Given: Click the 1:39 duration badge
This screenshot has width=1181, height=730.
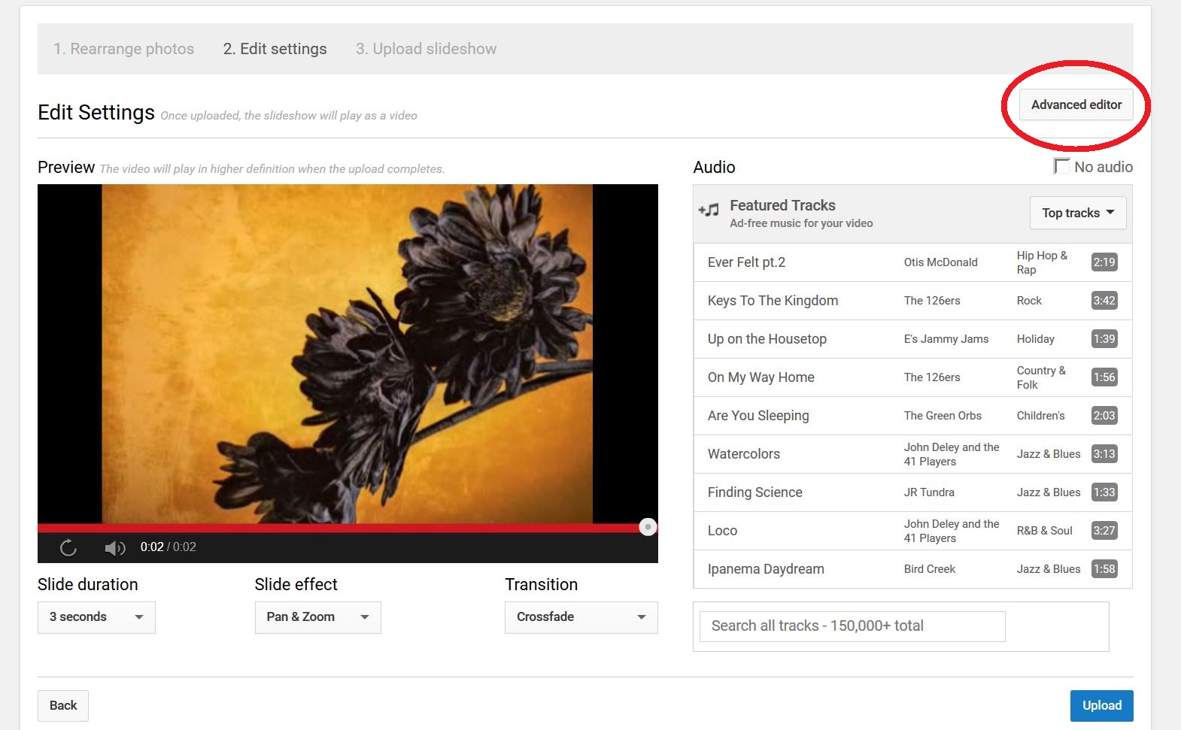Looking at the screenshot, I should pyautogui.click(x=1104, y=339).
